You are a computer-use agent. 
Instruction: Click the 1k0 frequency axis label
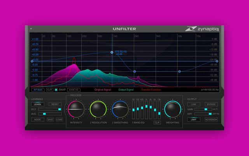point(115,36)
